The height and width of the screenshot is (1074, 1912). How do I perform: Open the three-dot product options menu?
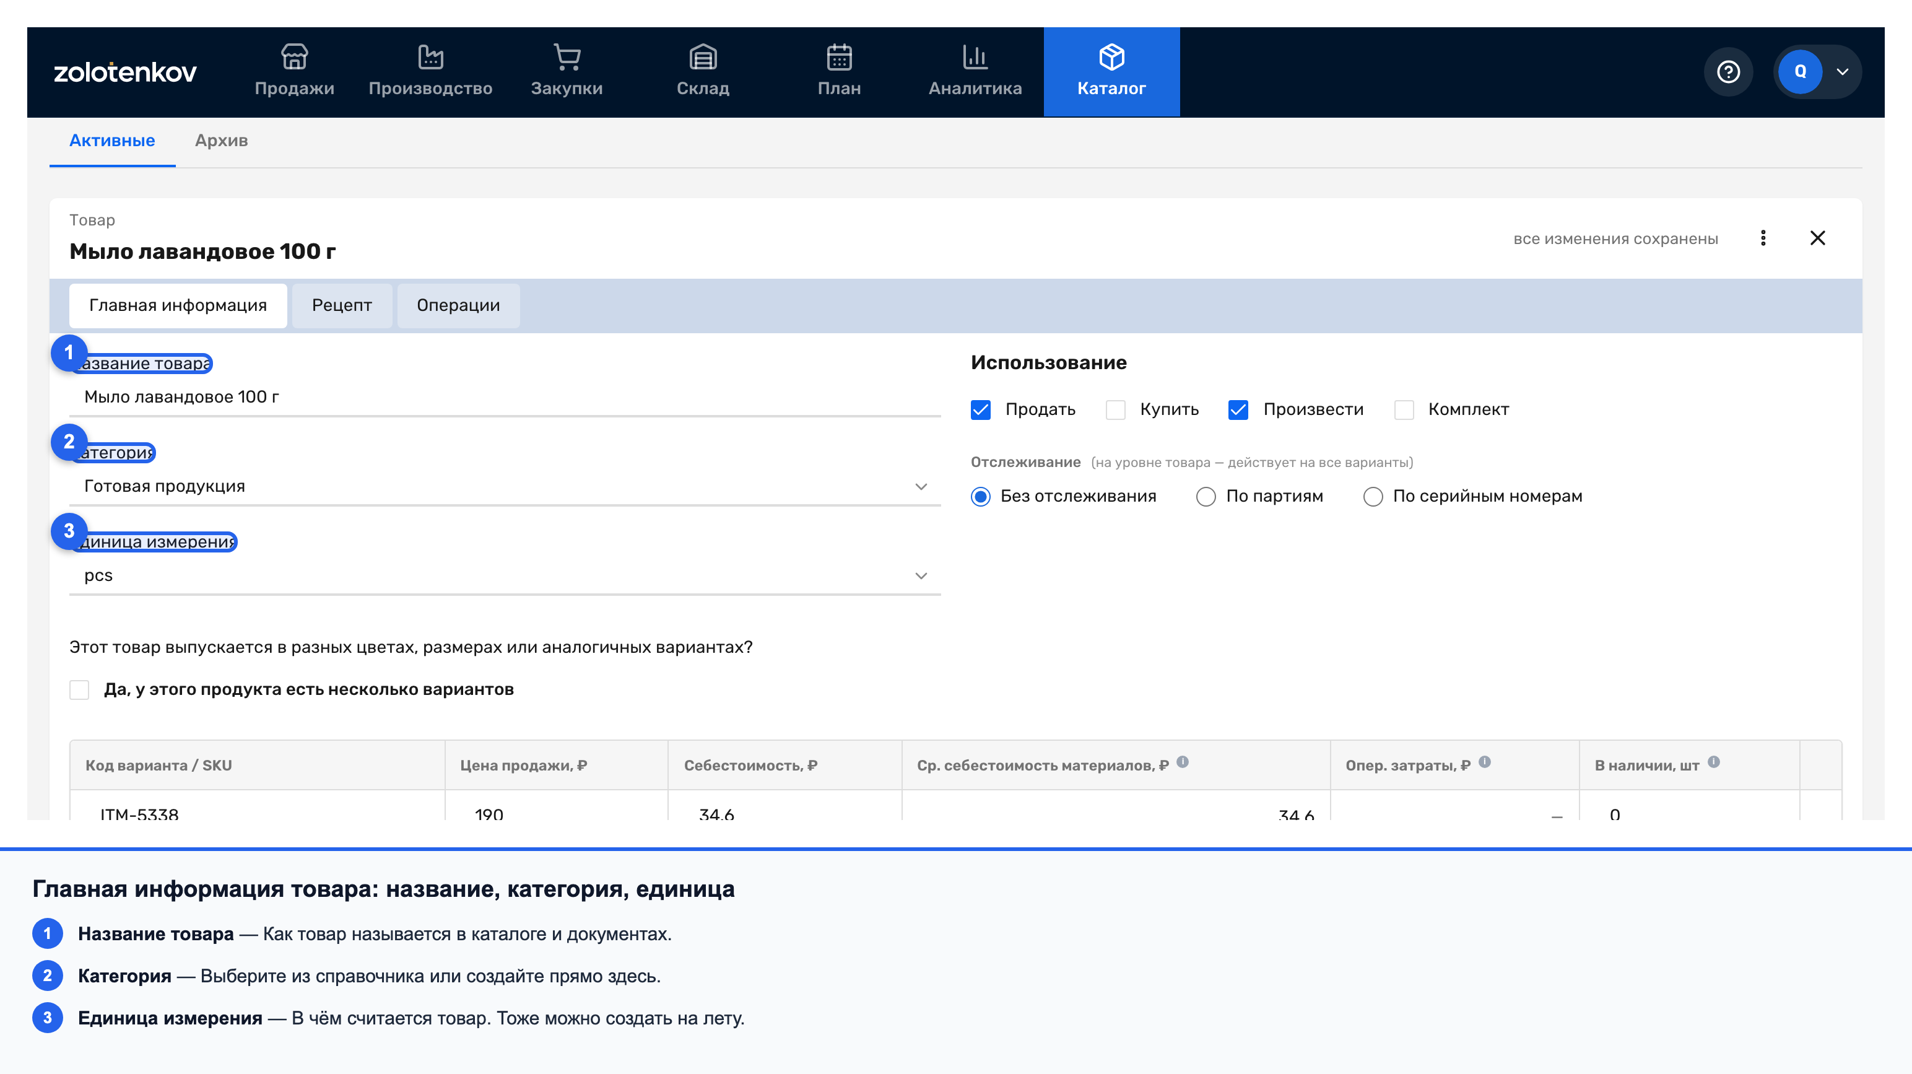point(1763,238)
